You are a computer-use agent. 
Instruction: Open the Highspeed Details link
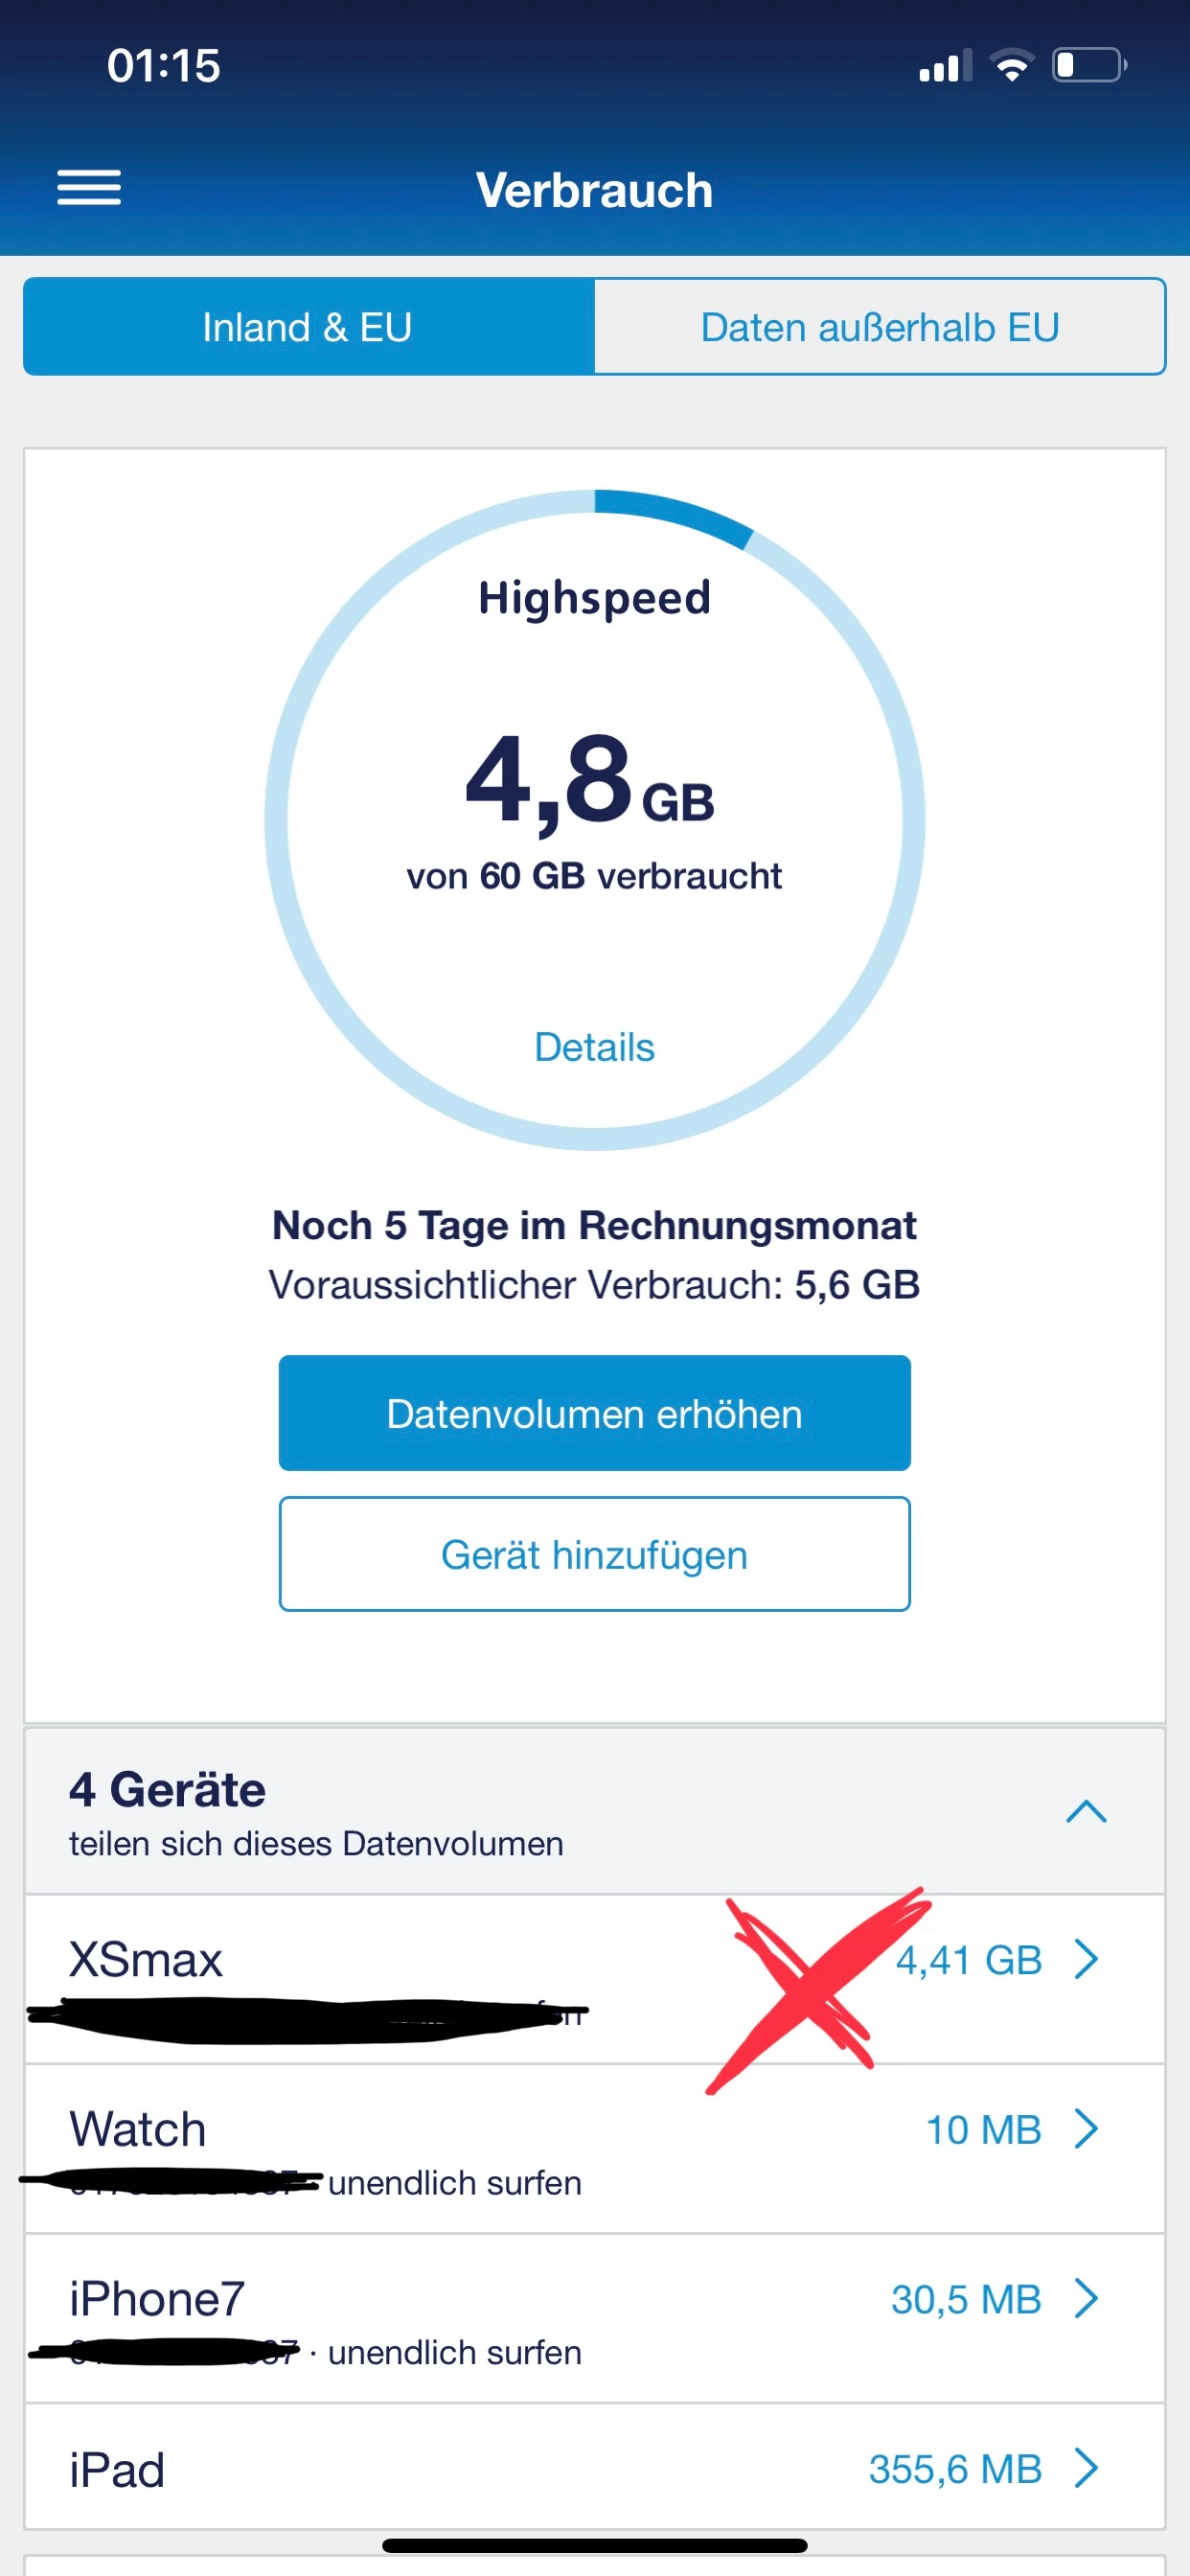point(594,1047)
